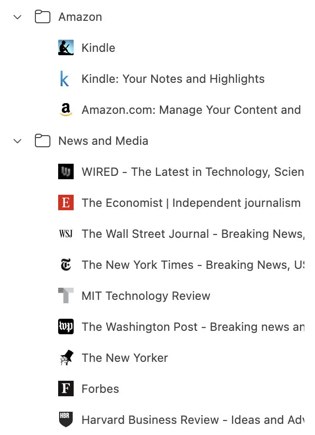The image size is (315, 435).
Task: Click the blue k Kindle Notes favicon
Action: 65,79
